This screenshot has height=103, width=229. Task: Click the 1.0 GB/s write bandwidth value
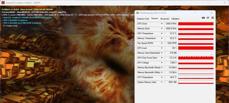point(171,72)
